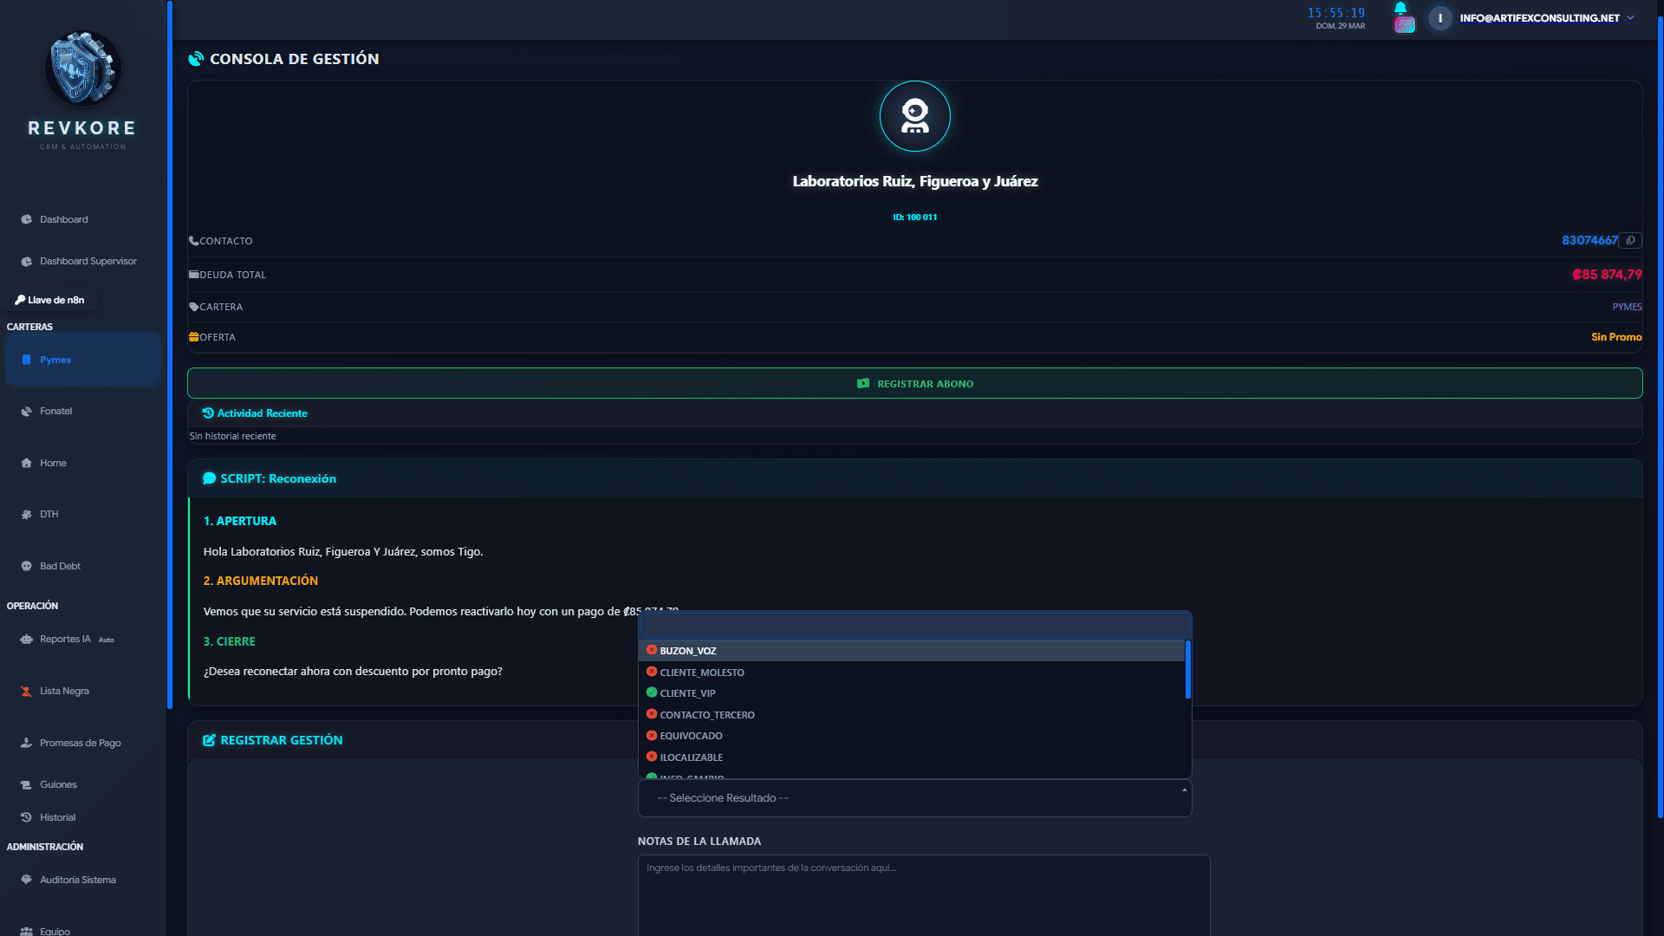Open Promesas de Pago
This screenshot has height=936, width=1664.
point(81,743)
